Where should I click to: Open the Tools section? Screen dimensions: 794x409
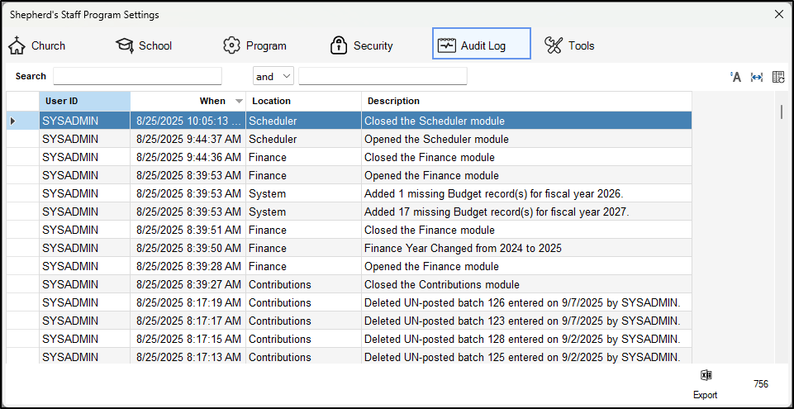point(570,45)
